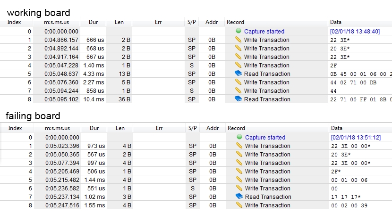
Task: Click data 00 02 00 39 in failing board
Action: [349, 205]
